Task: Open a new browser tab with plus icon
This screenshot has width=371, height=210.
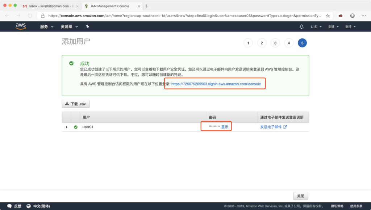Action: [x=147, y=6]
